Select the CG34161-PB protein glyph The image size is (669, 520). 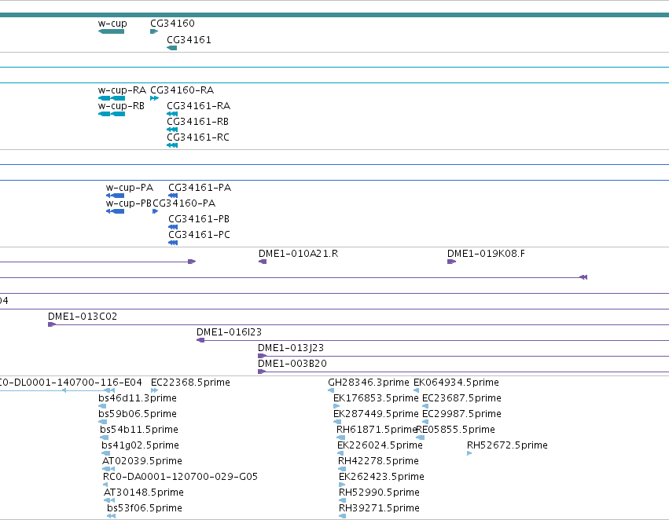click(x=173, y=228)
